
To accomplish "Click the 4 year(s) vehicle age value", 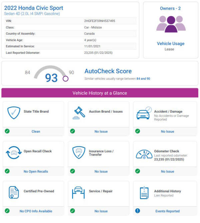I will [90, 40].
